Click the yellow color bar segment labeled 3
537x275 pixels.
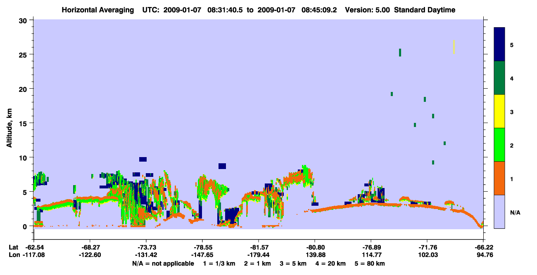pos(499,111)
